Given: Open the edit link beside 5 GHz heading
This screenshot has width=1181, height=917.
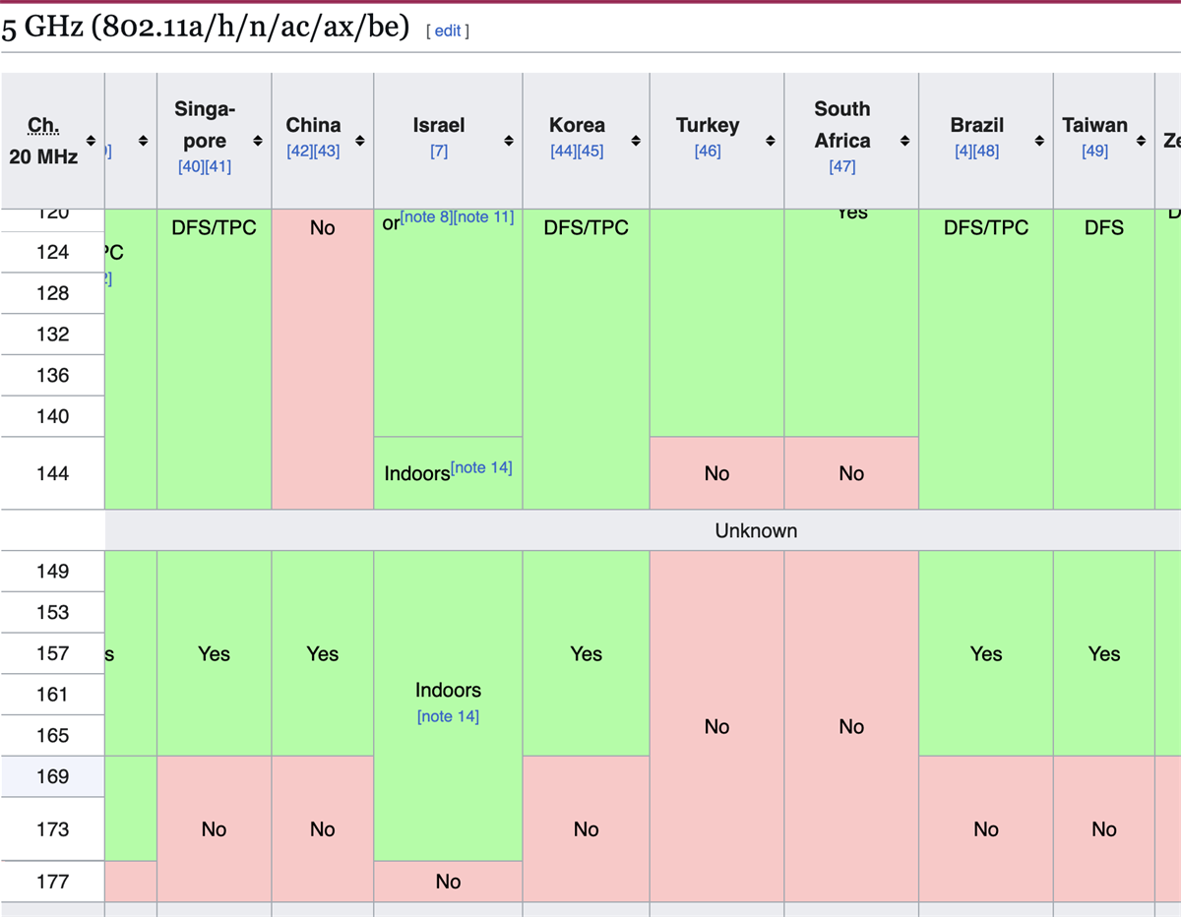Looking at the screenshot, I should click(x=448, y=31).
